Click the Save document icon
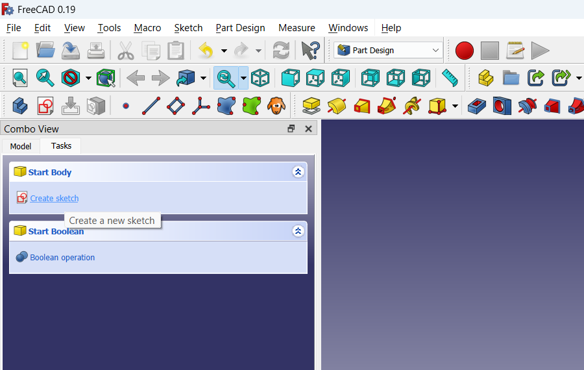Image resolution: width=584 pixels, height=370 pixels. pyautogui.click(x=71, y=50)
